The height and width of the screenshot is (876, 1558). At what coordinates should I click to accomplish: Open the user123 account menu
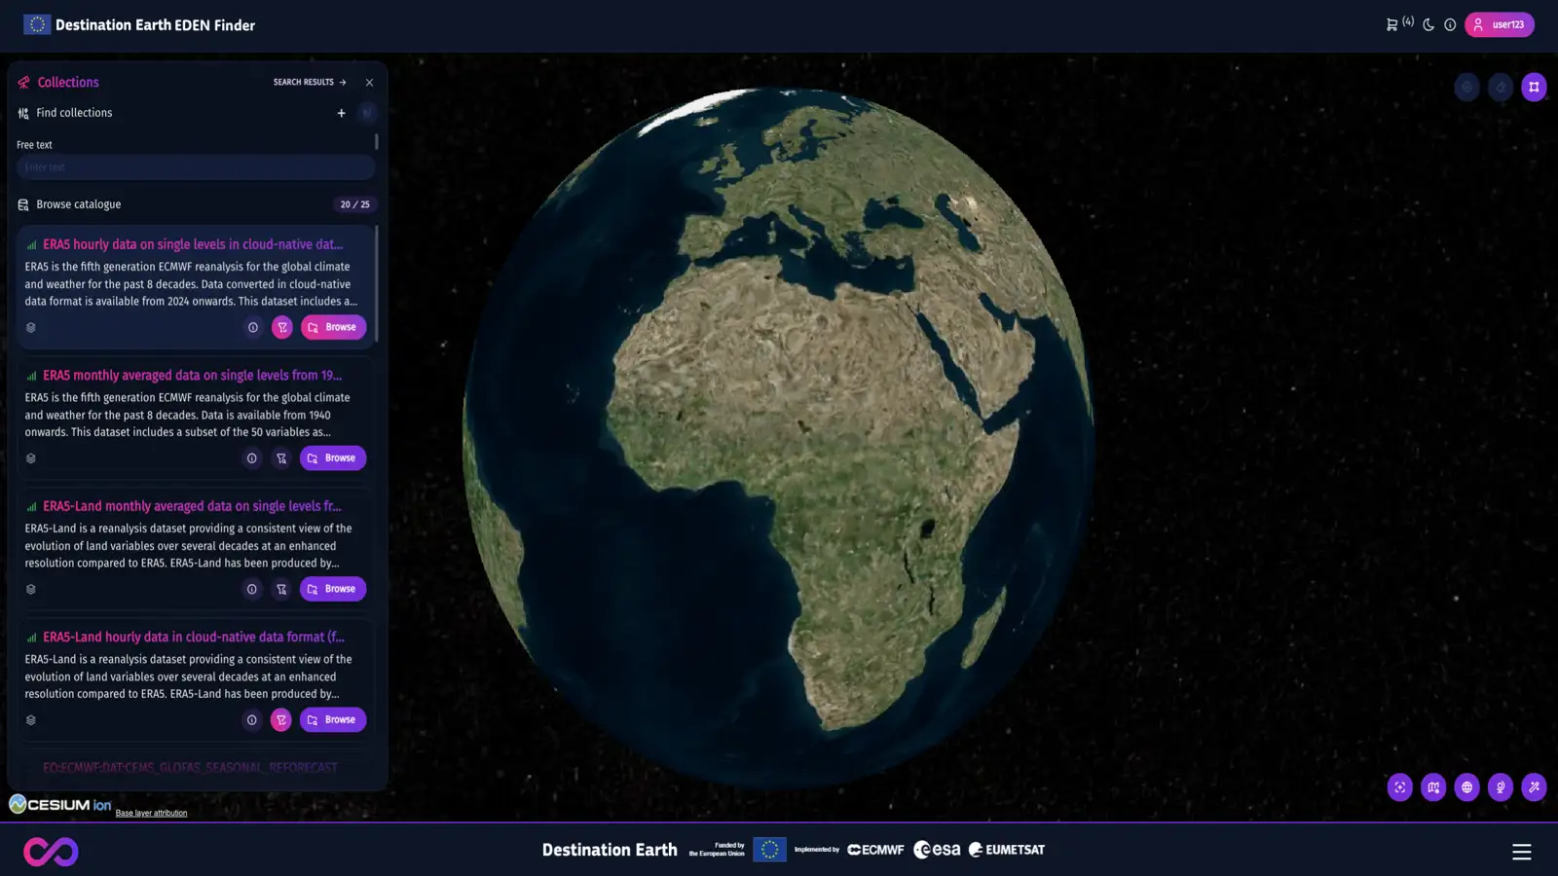pyautogui.click(x=1499, y=25)
